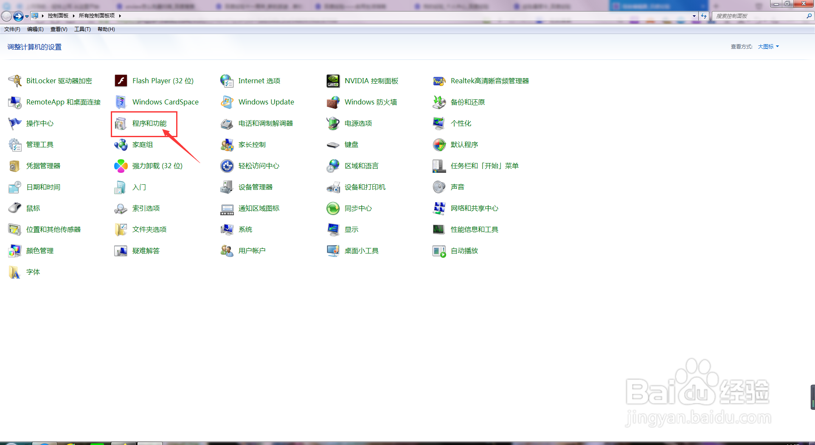Image resolution: width=815 pixels, height=445 pixels.
Task: Open BitLocker drive encryption icon
Action: coord(15,81)
